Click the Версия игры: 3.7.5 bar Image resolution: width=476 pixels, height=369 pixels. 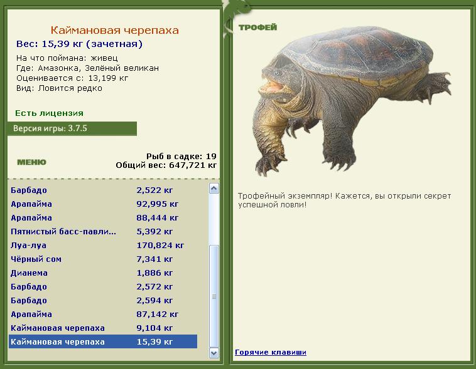72,128
